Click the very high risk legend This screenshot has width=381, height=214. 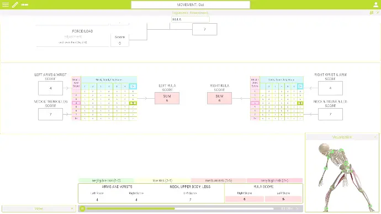click(x=274, y=180)
